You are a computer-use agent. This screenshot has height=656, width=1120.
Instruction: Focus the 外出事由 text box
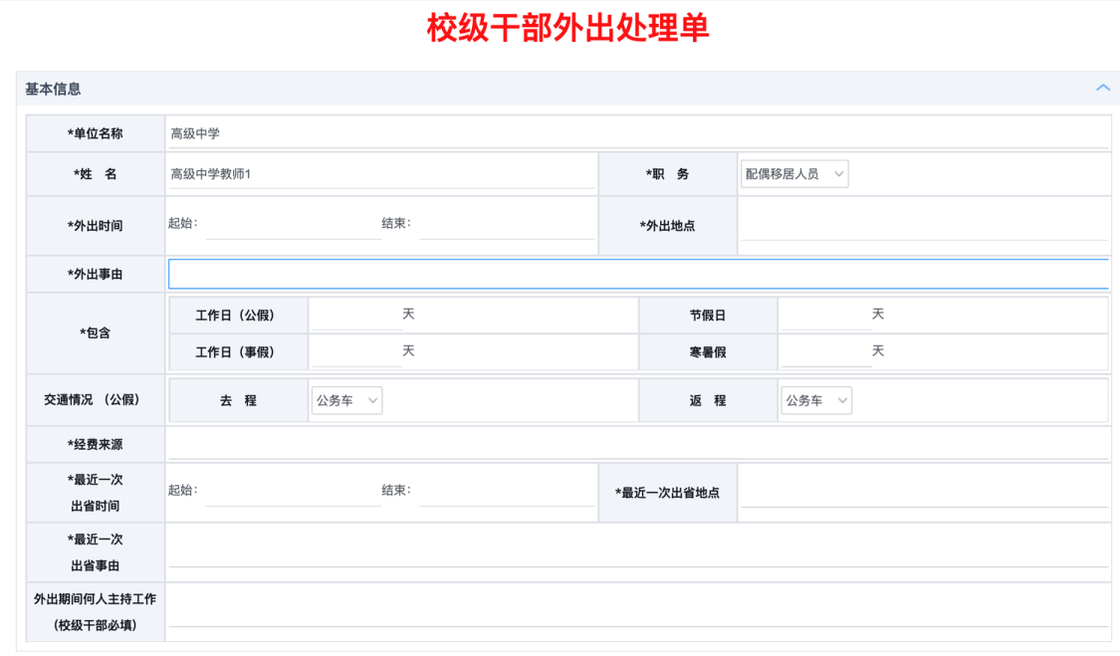pyautogui.click(x=637, y=274)
